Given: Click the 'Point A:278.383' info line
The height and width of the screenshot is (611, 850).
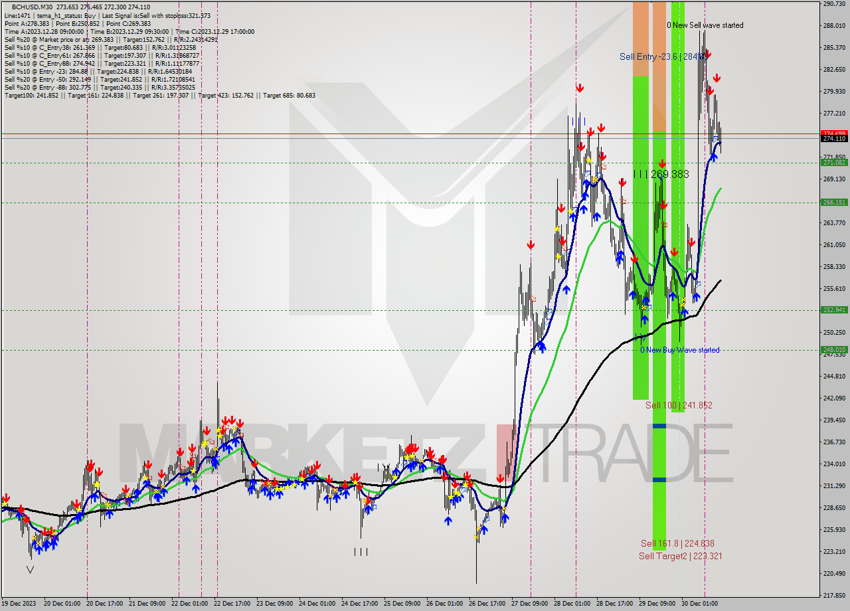Looking at the screenshot, I should [x=25, y=23].
